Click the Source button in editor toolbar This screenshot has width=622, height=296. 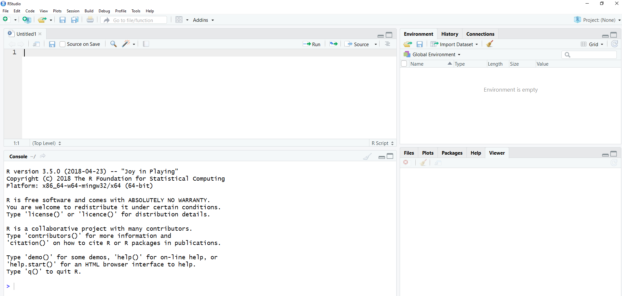pyautogui.click(x=358, y=44)
